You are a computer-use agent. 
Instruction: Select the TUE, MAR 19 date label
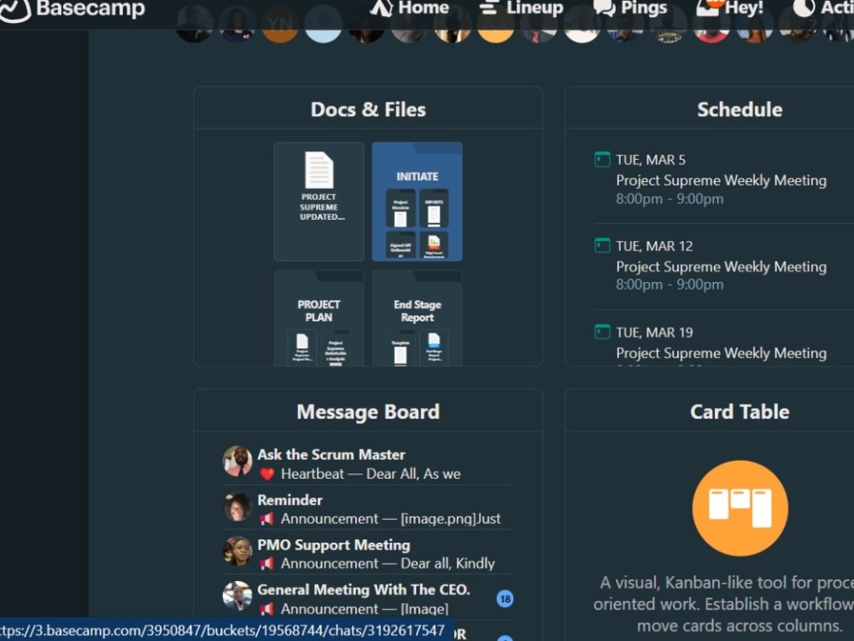pyautogui.click(x=654, y=332)
